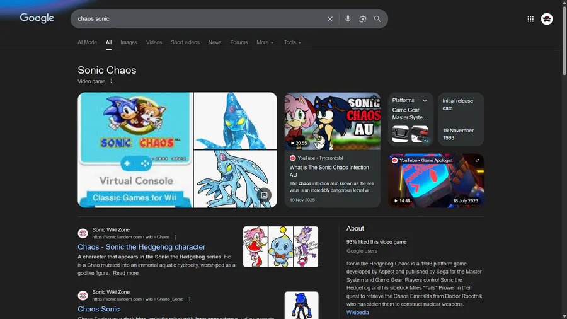Clear the search box with X icon
567x319 pixels.
(x=329, y=19)
